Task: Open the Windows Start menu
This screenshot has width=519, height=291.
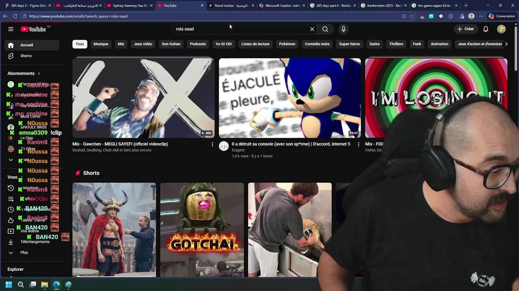Action: 9,285
